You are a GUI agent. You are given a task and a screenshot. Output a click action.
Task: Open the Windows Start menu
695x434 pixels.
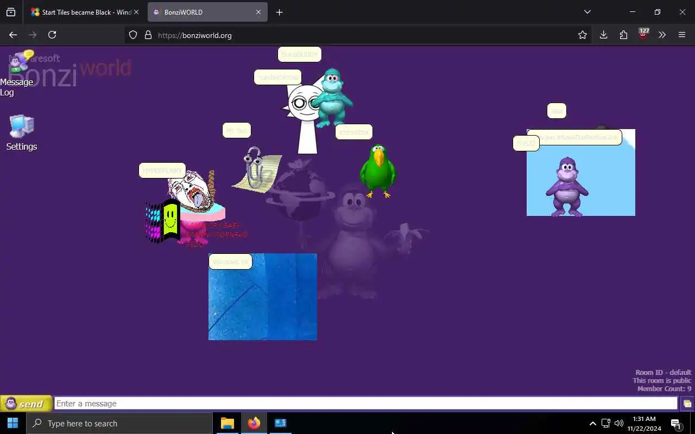(13, 423)
